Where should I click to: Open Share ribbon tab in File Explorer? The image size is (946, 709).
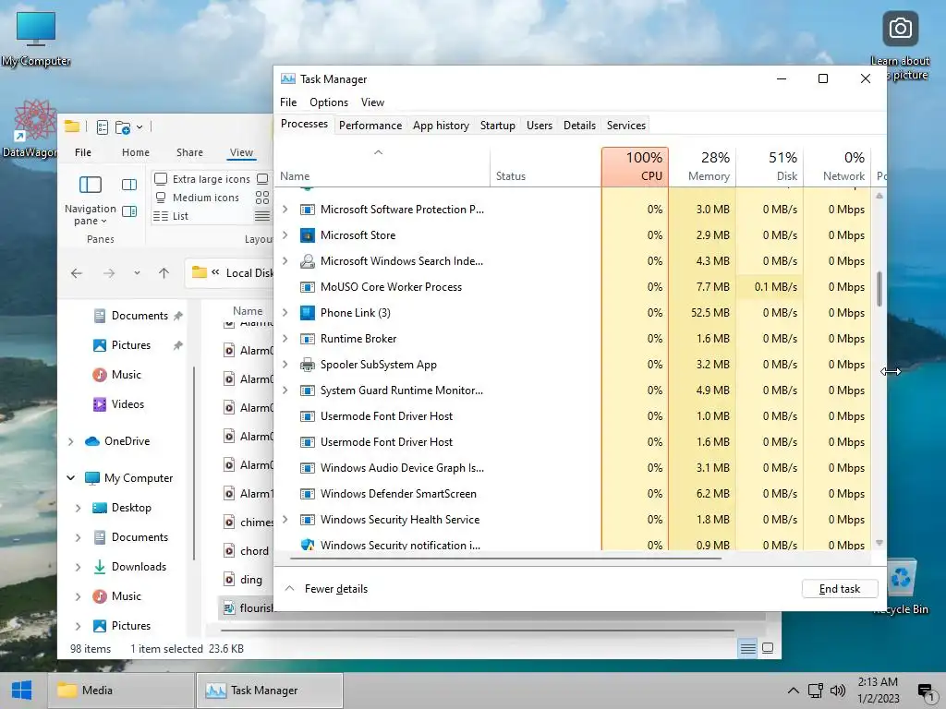(189, 152)
